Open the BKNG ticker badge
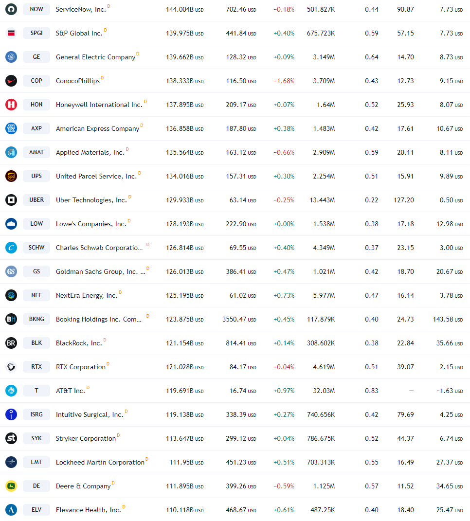Screen dimensions: 470x521 (36, 319)
